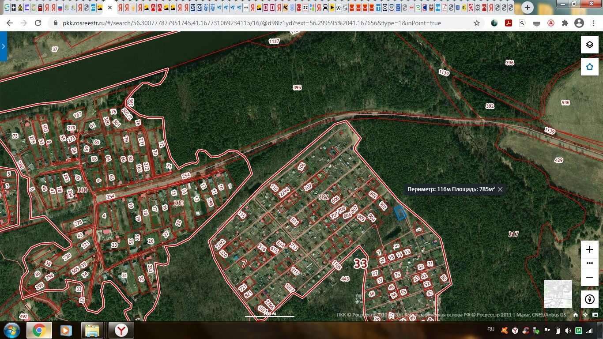Open Yandex Browser from the taskbar
This screenshot has width=603, height=339.
pos(121,330)
